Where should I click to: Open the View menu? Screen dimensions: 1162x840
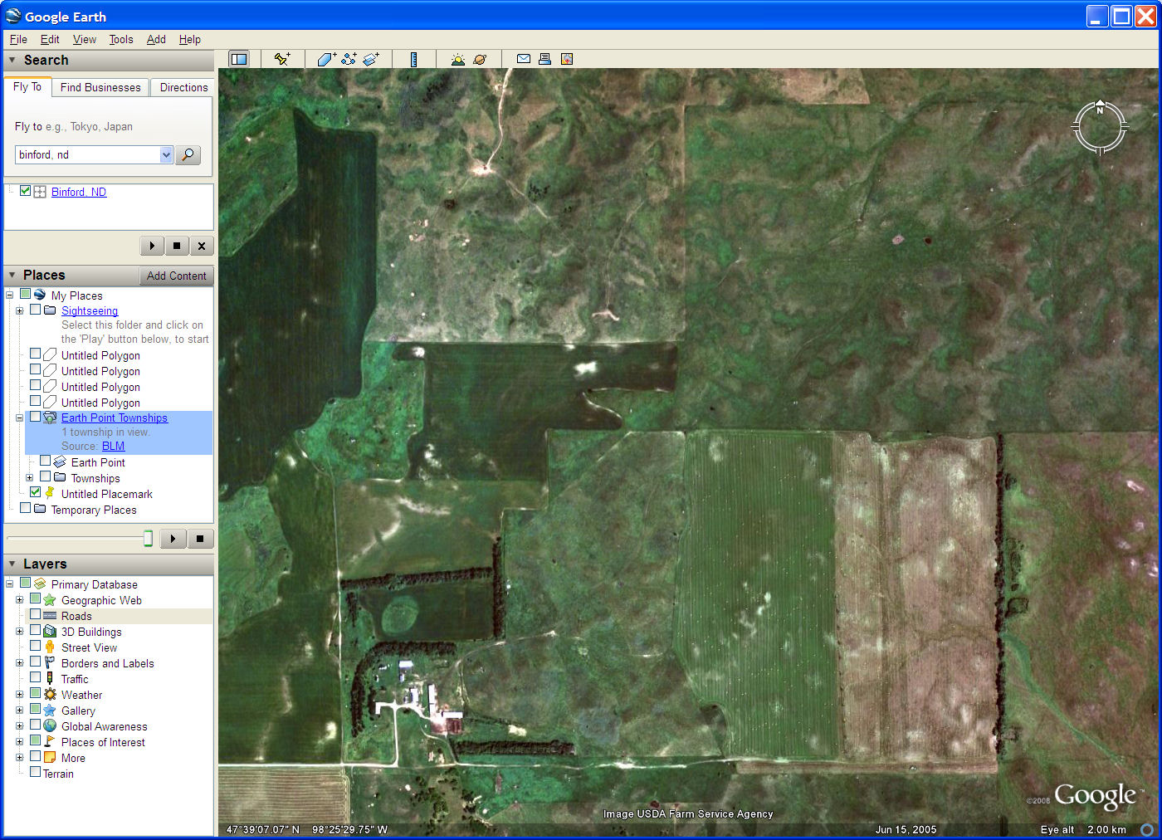(85, 39)
